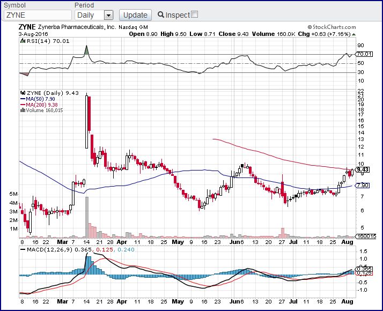Click the MACD 0.240 histogram value
Image resolution: width=383 pixels, height=311 pixels.
click(126, 250)
